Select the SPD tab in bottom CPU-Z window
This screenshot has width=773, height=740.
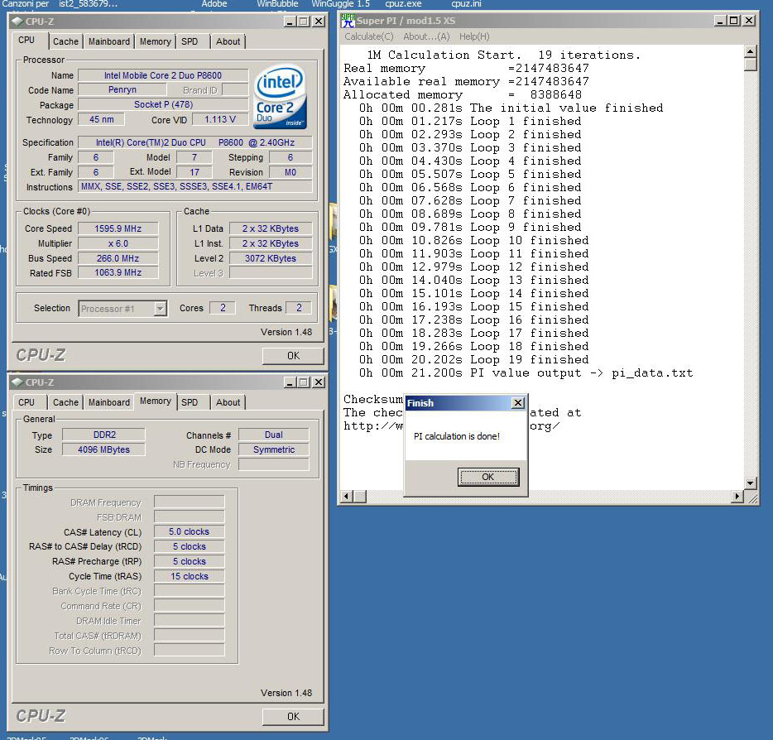[x=190, y=402]
